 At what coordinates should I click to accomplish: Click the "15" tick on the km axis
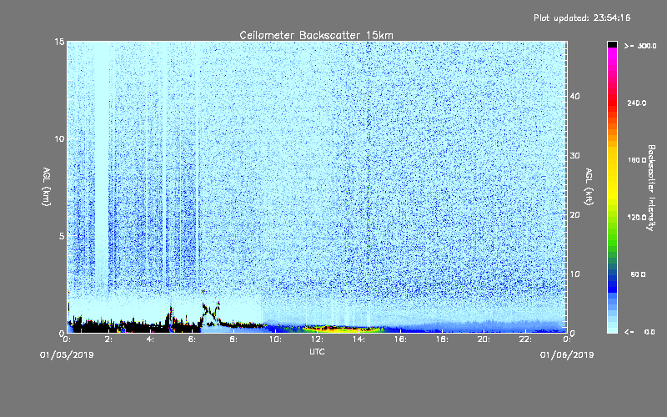[59, 42]
